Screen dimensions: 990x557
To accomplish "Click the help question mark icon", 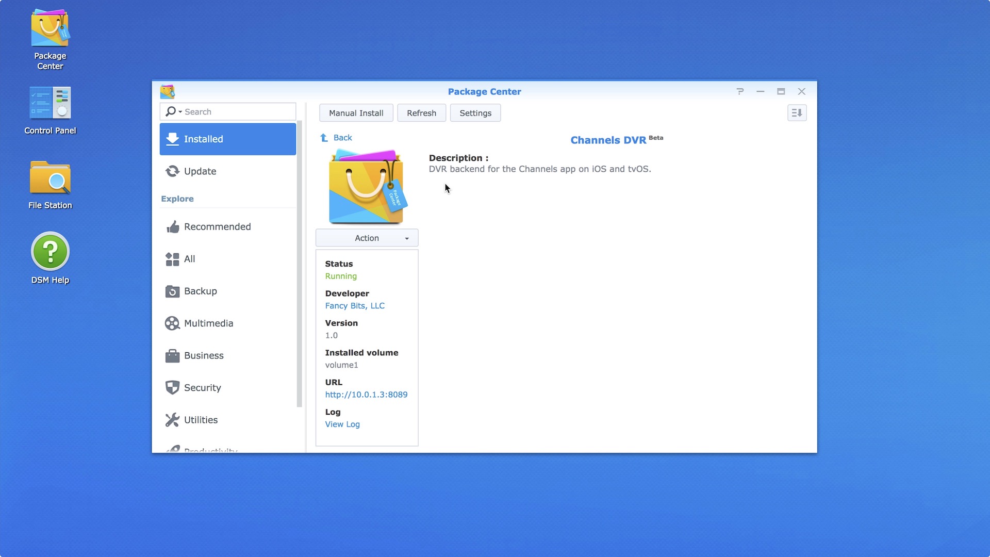I will point(740,91).
